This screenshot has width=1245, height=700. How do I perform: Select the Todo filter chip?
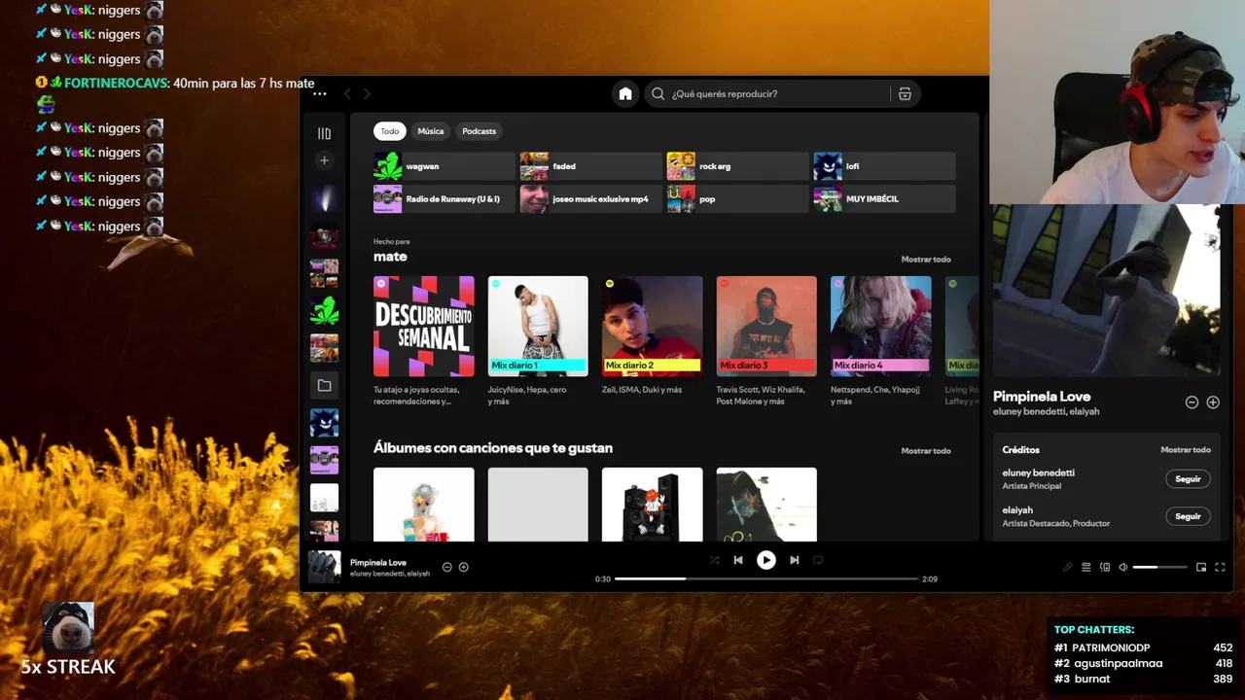coord(390,131)
